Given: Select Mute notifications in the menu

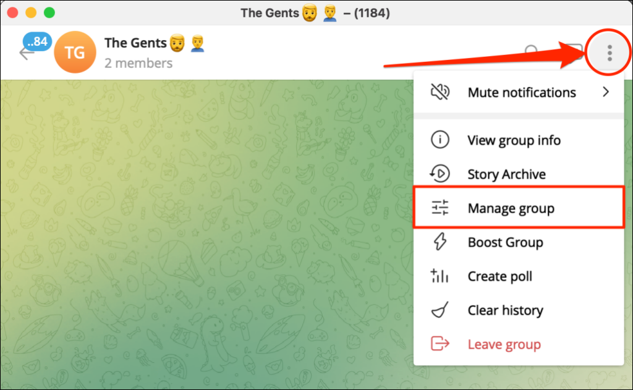Looking at the screenshot, I should point(521,93).
